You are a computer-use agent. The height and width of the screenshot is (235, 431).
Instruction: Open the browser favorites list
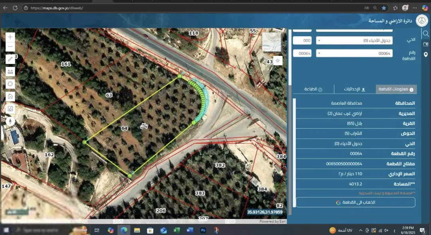click(x=395, y=8)
